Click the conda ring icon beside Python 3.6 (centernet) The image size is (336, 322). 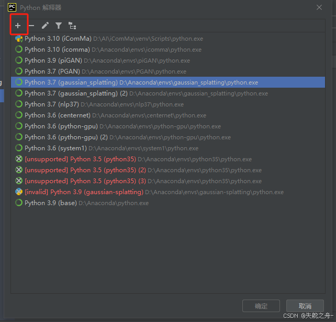[x=19, y=115]
